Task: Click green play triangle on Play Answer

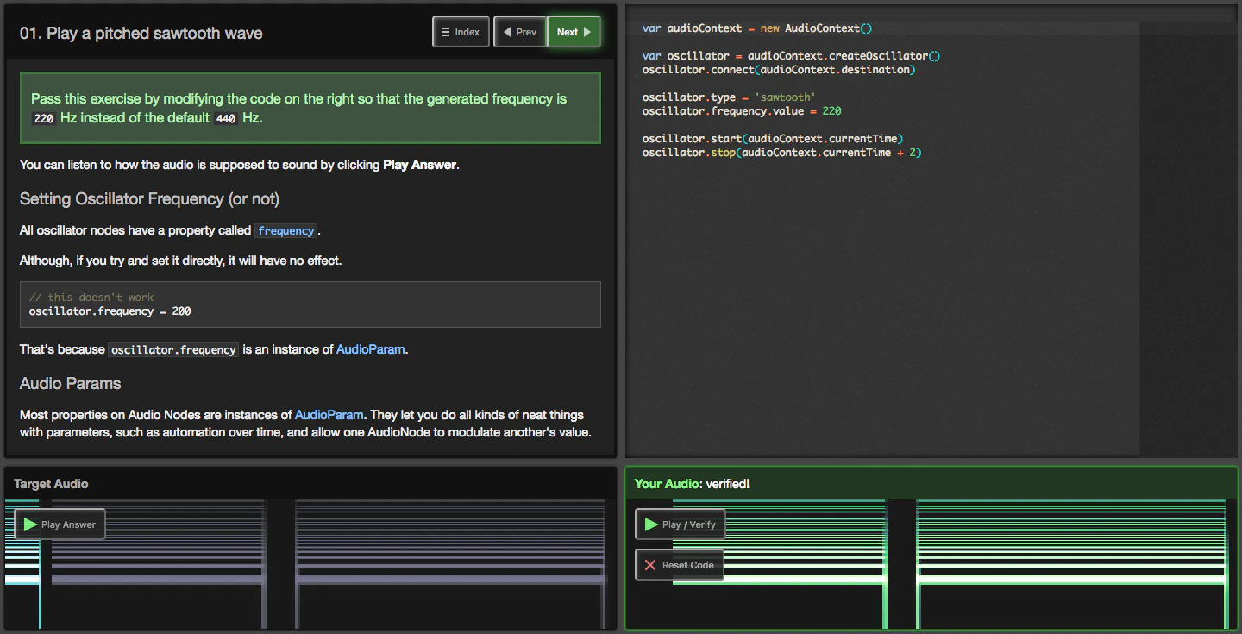Action: coord(30,524)
